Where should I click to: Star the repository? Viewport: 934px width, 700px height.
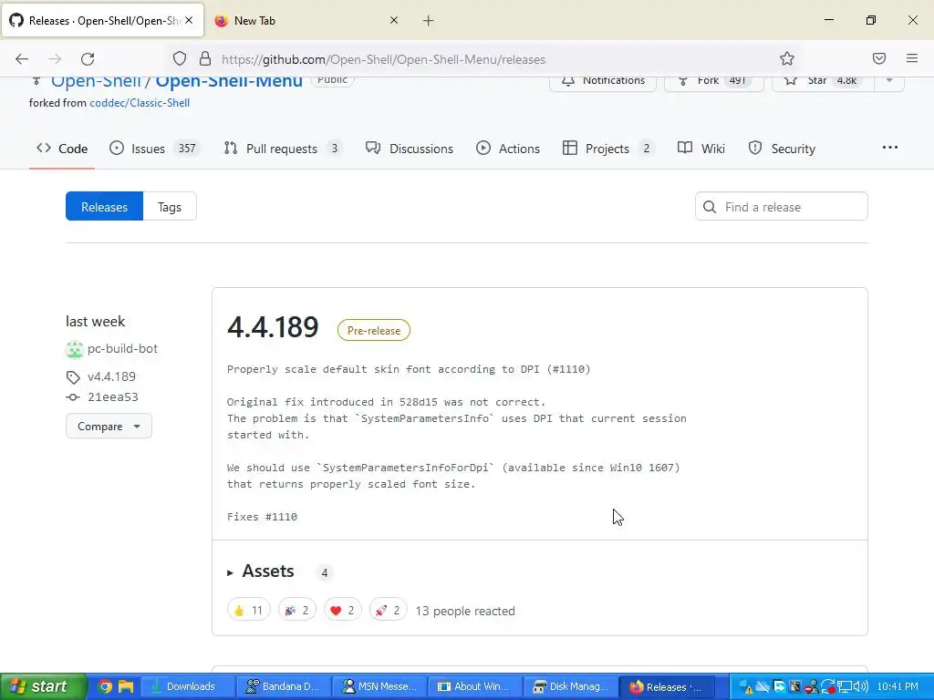(824, 81)
